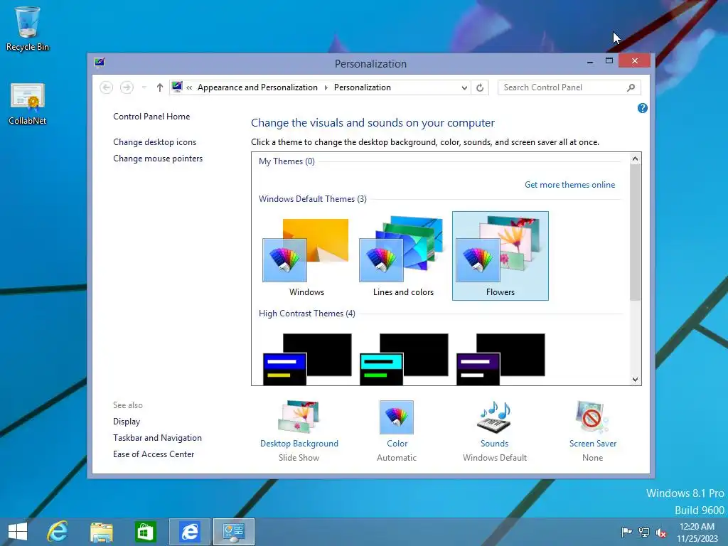Open the recent locations dropdown arrow
Image resolution: width=728 pixels, height=546 pixels.
(144, 87)
